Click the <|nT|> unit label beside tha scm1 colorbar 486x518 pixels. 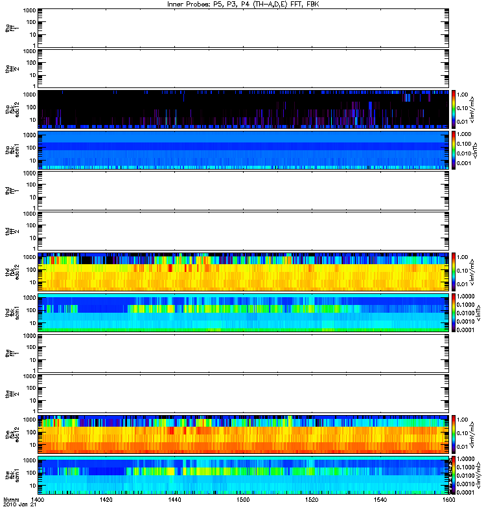[475, 150]
